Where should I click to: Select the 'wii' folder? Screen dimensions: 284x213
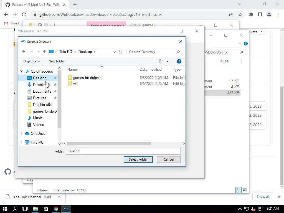click(75, 83)
